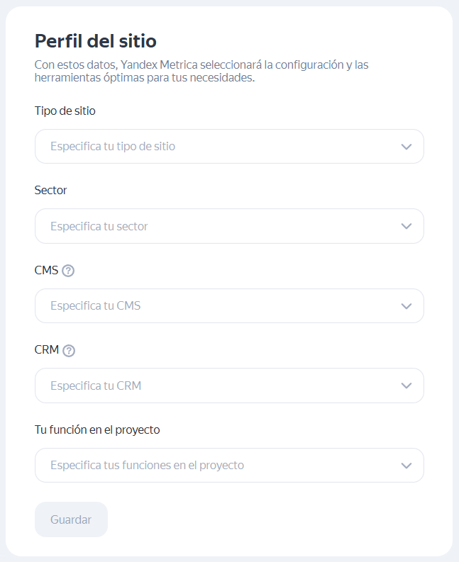Expand the "Especifica tu CRM" selector

tap(213, 386)
